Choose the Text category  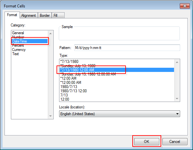coord(15,54)
